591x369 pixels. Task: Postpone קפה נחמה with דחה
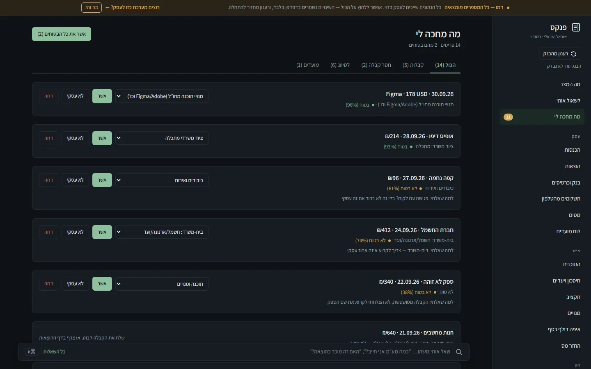coord(49,180)
